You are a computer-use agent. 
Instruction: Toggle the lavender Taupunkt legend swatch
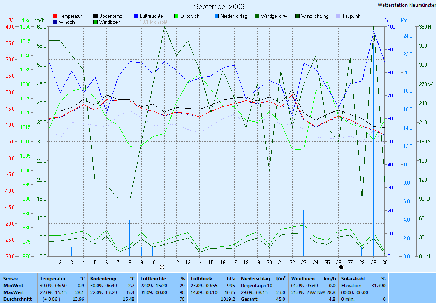(338, 17)
